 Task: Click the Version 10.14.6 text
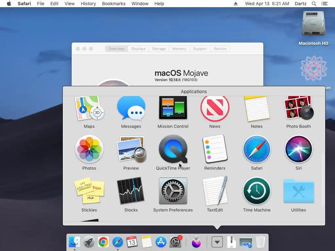tap(176, 80)
